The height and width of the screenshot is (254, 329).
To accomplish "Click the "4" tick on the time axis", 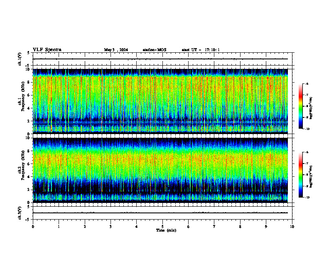I will coord(137,227).
